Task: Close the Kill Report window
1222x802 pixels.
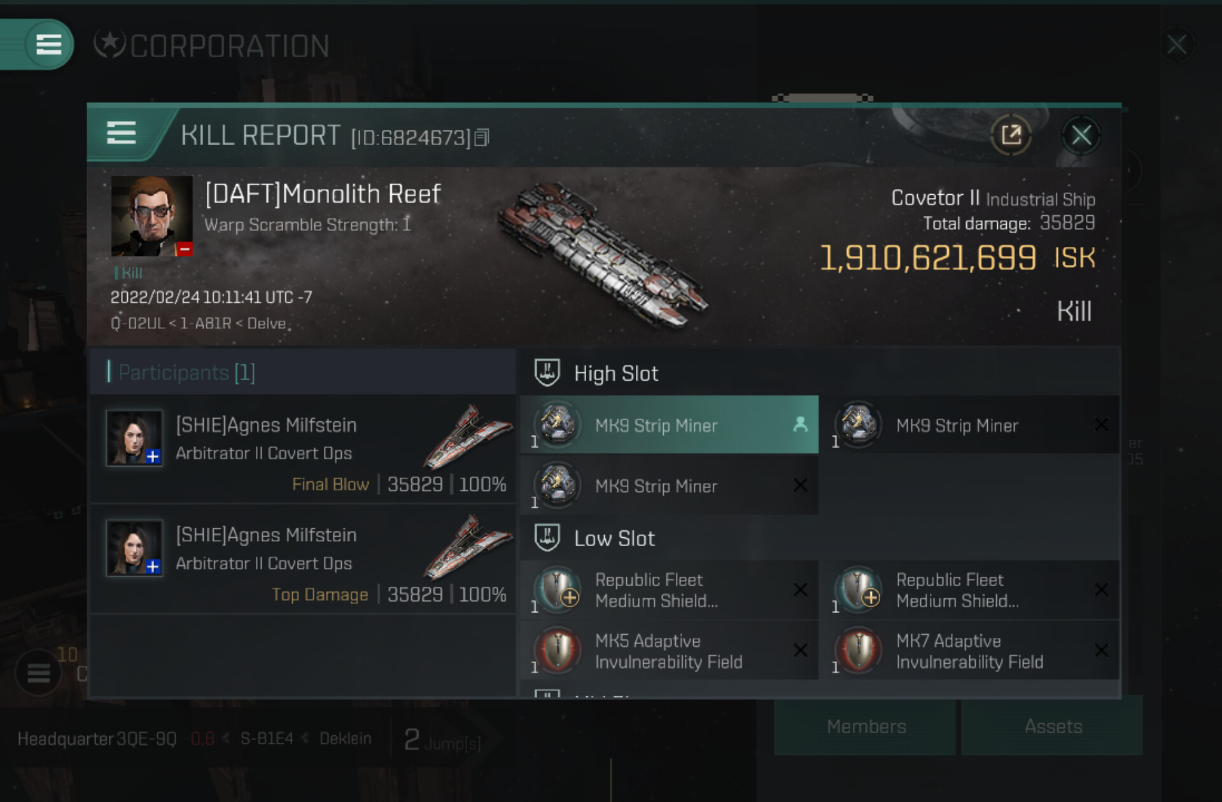Action: [x=1081, y=135]
